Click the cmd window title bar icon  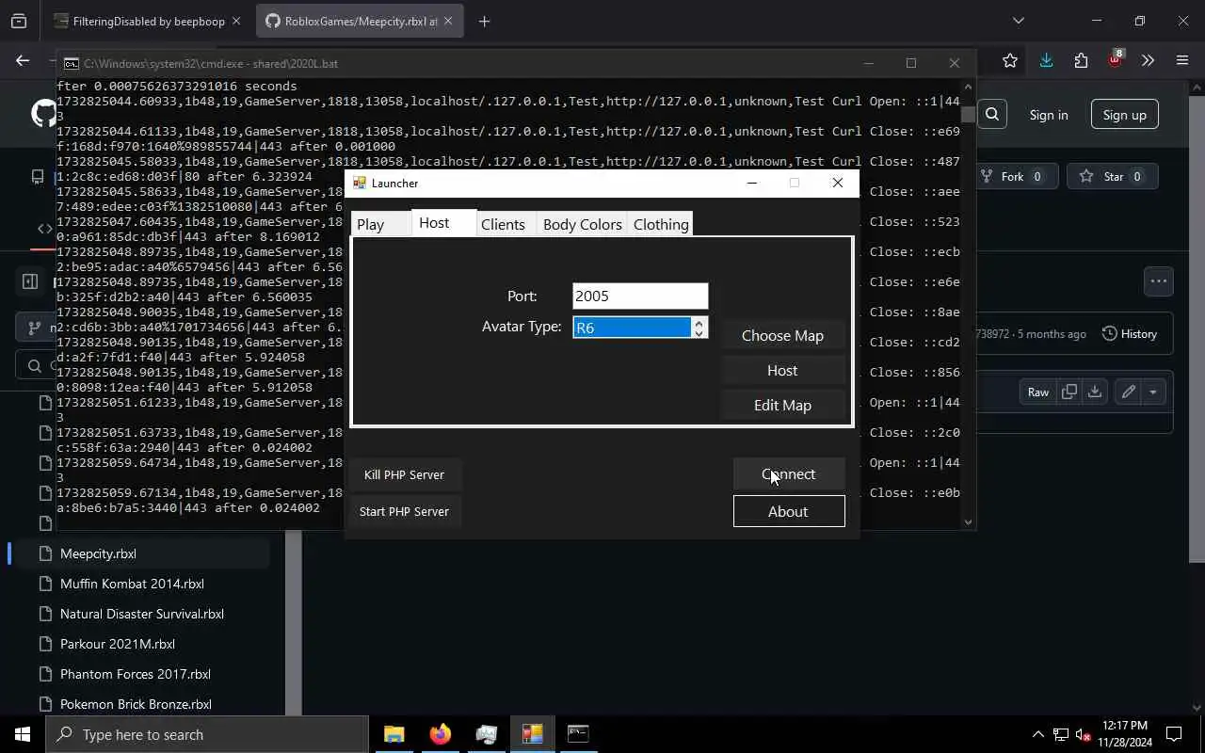click(x=71, y=63)
